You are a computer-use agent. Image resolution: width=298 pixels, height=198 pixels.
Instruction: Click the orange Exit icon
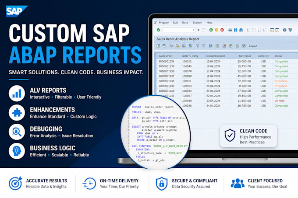coord(216,30)
